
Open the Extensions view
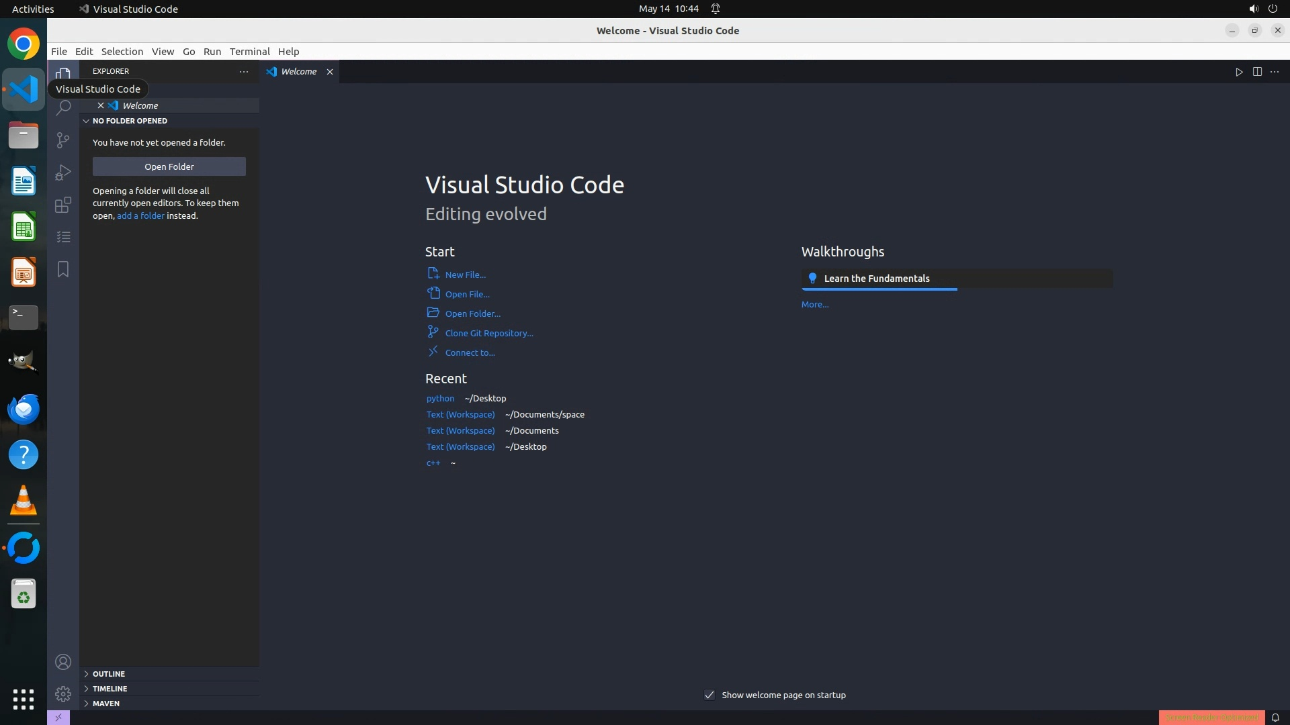pos(63,205)
